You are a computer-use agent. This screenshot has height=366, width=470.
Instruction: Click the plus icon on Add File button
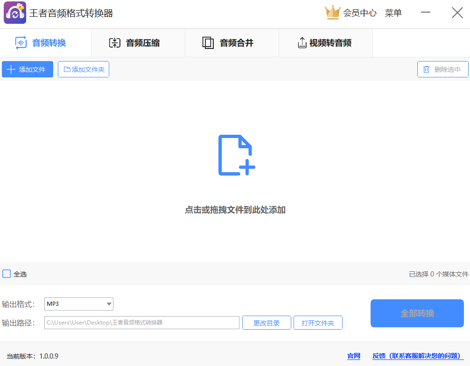click(x=11, y=69)
